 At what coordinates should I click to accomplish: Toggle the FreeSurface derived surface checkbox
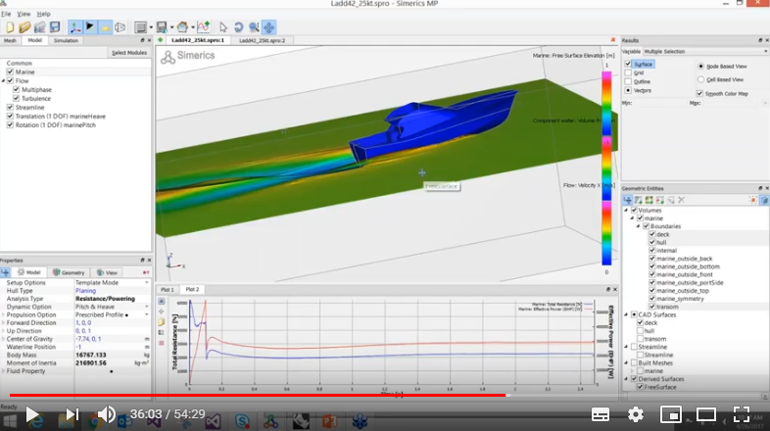click(641, 387)
